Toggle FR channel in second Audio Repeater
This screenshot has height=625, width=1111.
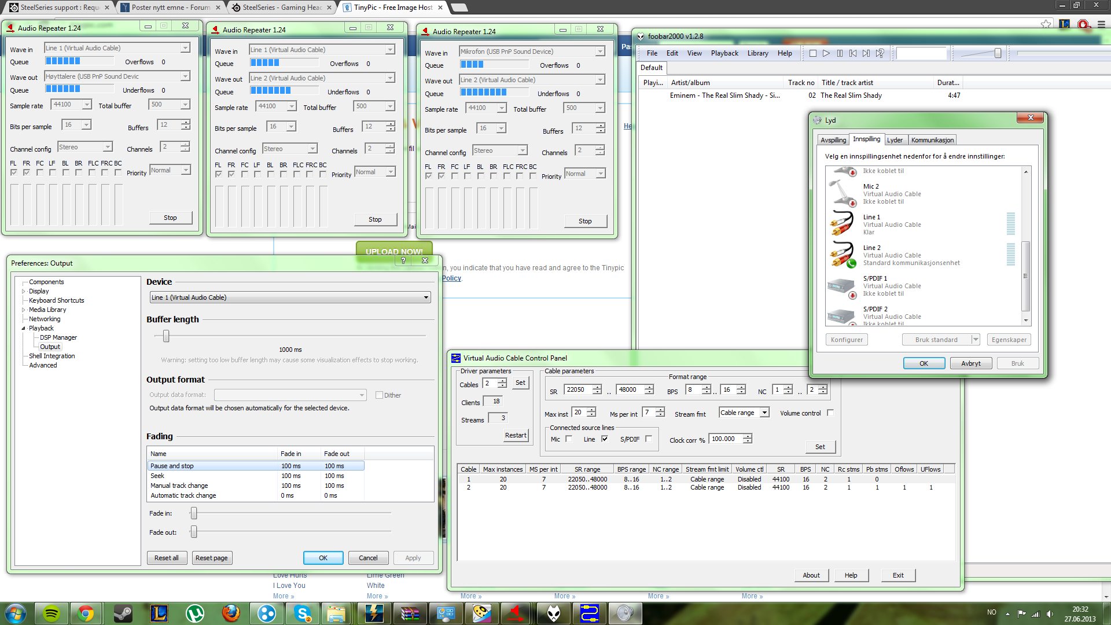coord(231,174)
